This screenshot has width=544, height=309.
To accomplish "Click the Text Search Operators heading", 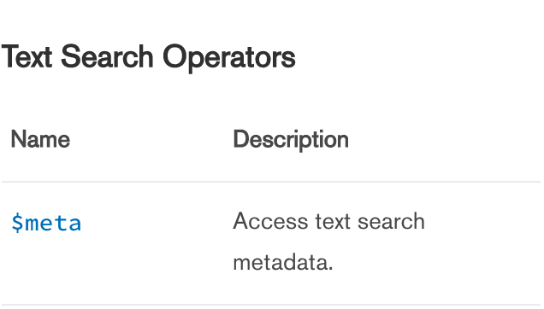I will coord(149,57).
